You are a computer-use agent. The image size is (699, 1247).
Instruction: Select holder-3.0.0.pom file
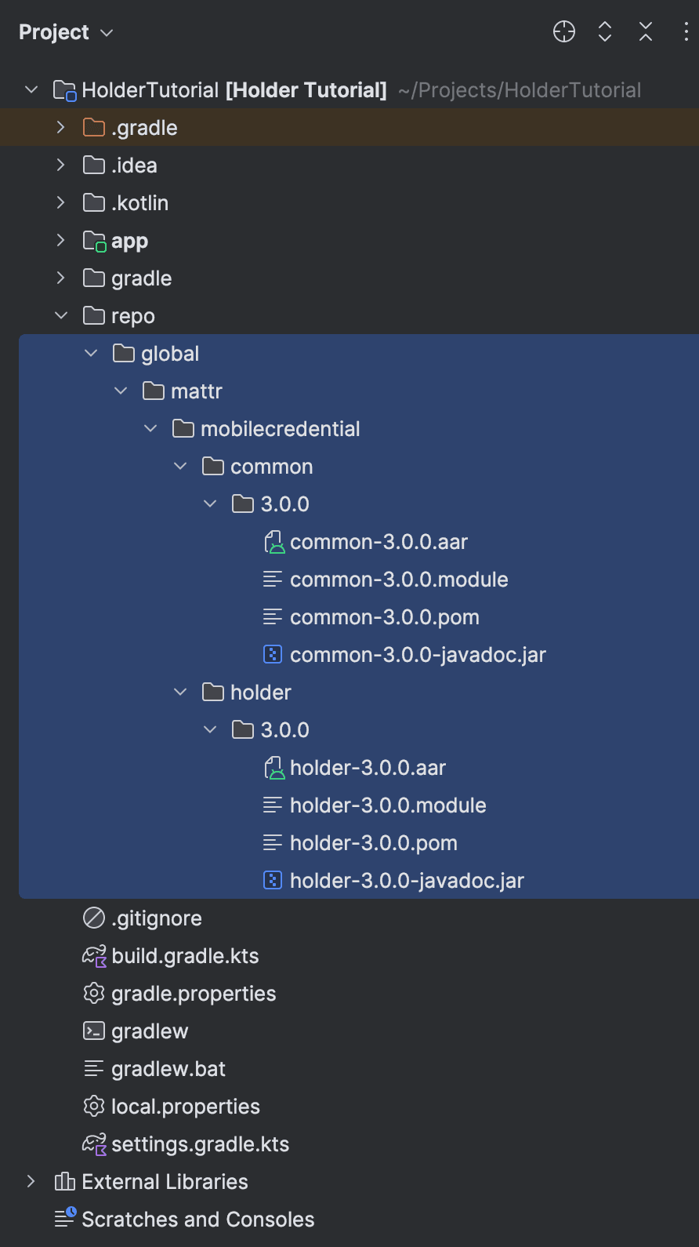(373, 843)
